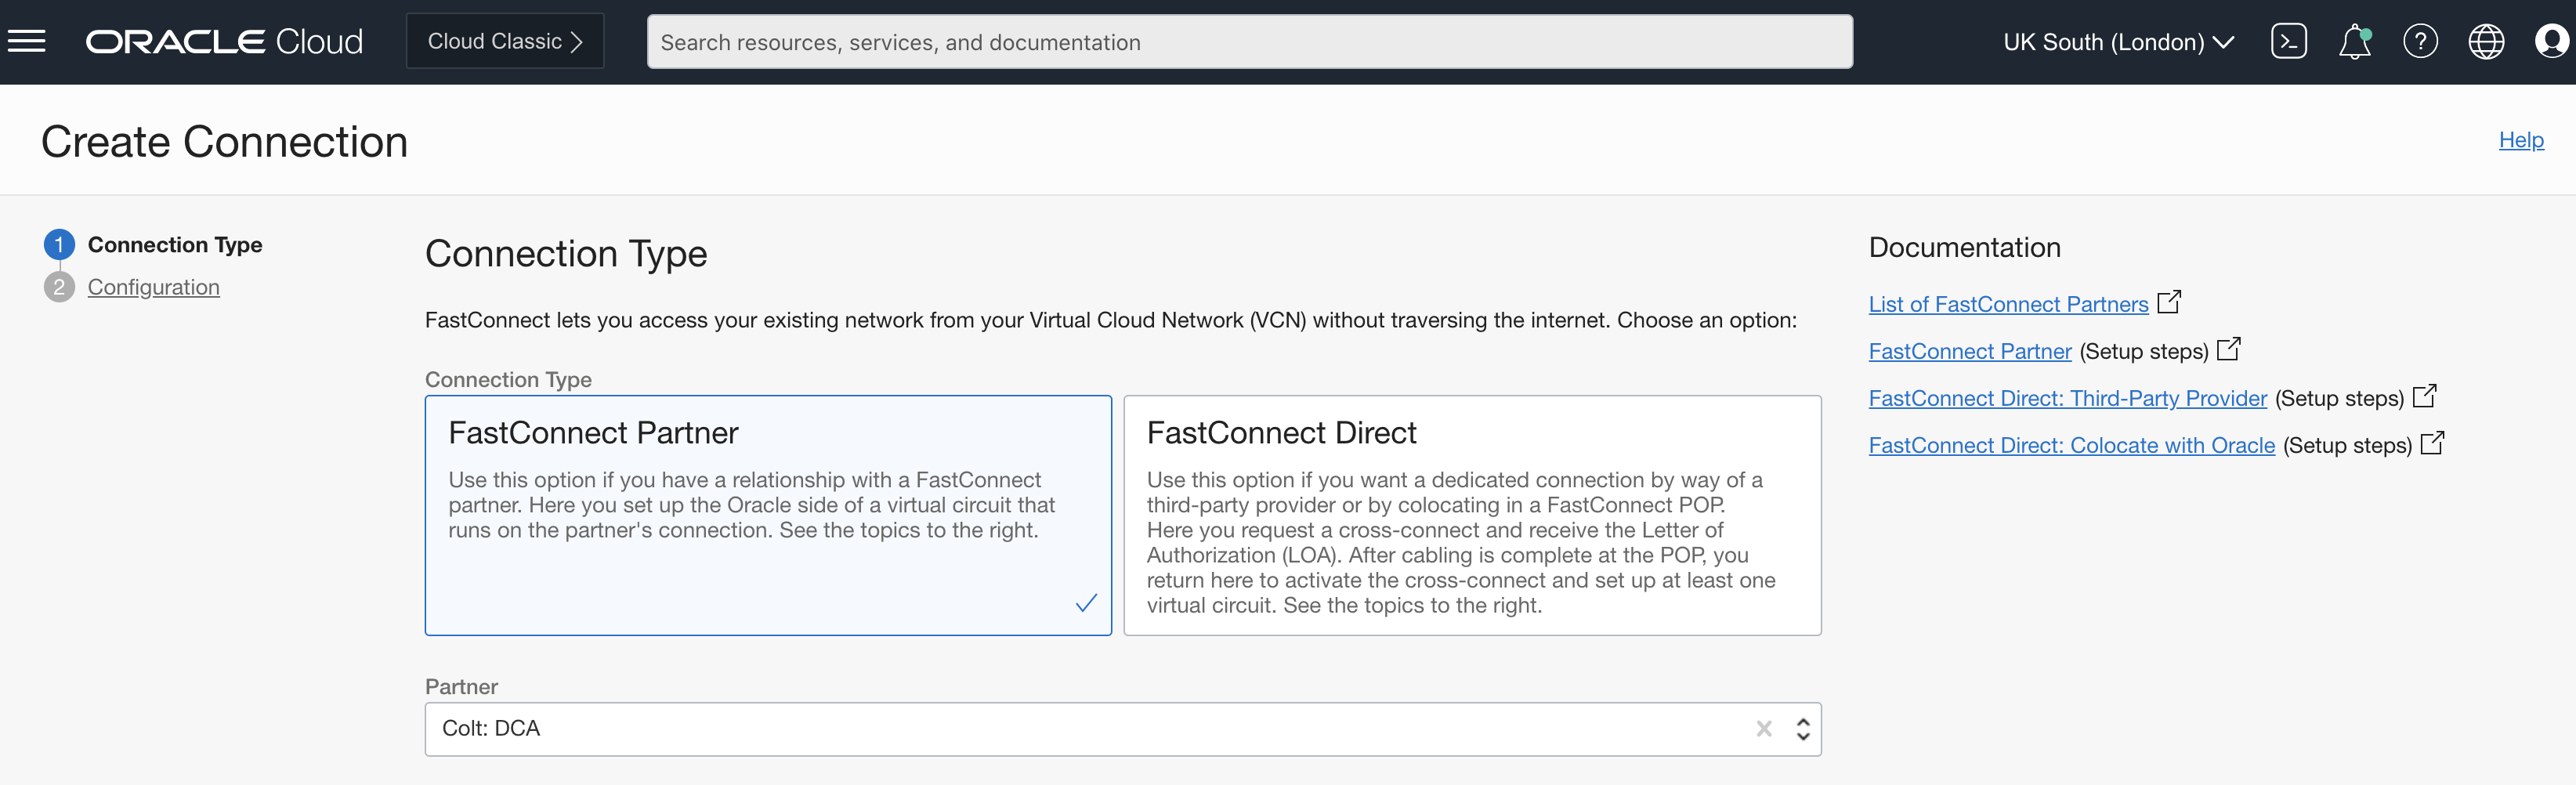Open the navigation hamburger menu
2576x785 pixels.
pos(28,39)
